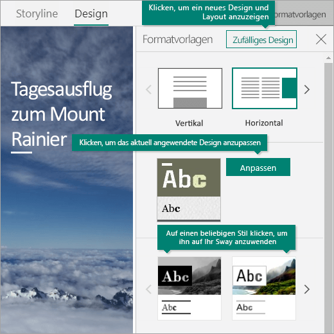
Task: Select the title Tagesausflug zum Mount Rainier
Action: [x=62, y=114]
